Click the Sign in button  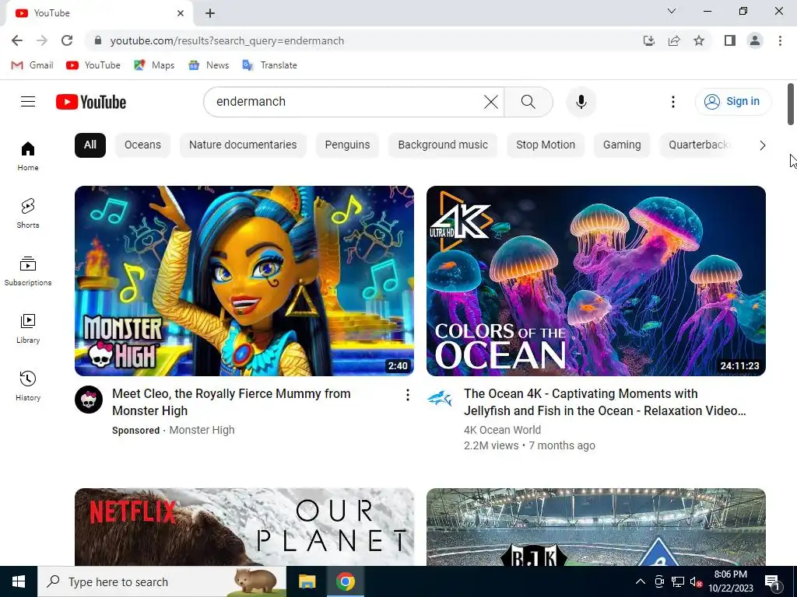733,102
